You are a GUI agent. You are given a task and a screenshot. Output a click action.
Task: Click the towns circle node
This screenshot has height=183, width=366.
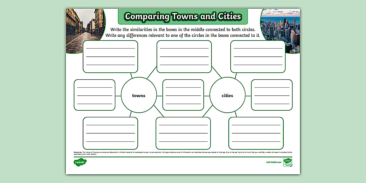tap(139, 95)
